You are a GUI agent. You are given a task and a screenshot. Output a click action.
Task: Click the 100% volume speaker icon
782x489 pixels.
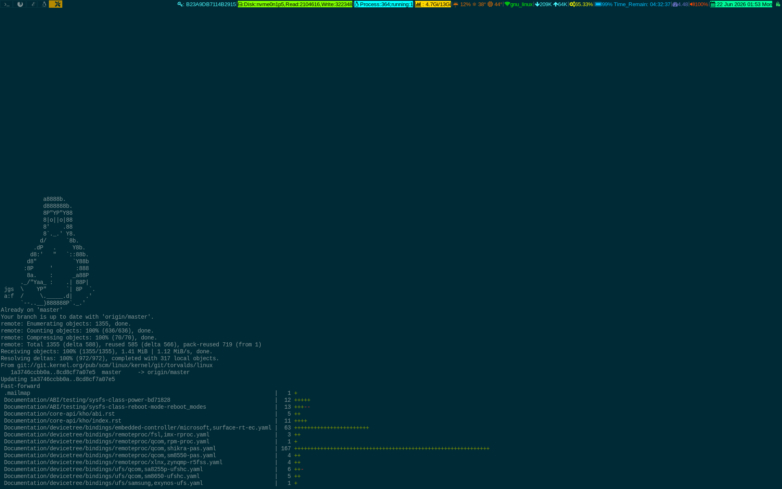coord(692,4)
